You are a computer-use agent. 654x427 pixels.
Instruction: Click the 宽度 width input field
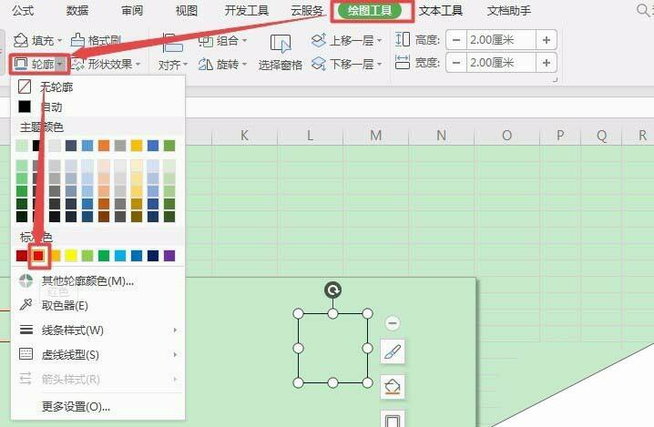501,63
